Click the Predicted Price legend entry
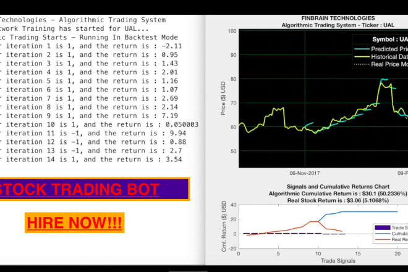Image resolution: width=408 pixels, height=272 pixels. tap(381, 49)
